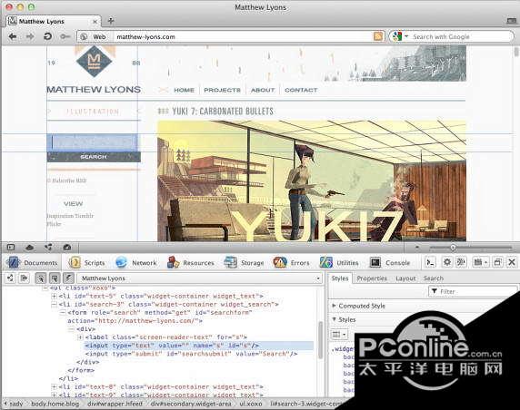Open the Matthew Lyons document selector dropdown

pos(200,278)
